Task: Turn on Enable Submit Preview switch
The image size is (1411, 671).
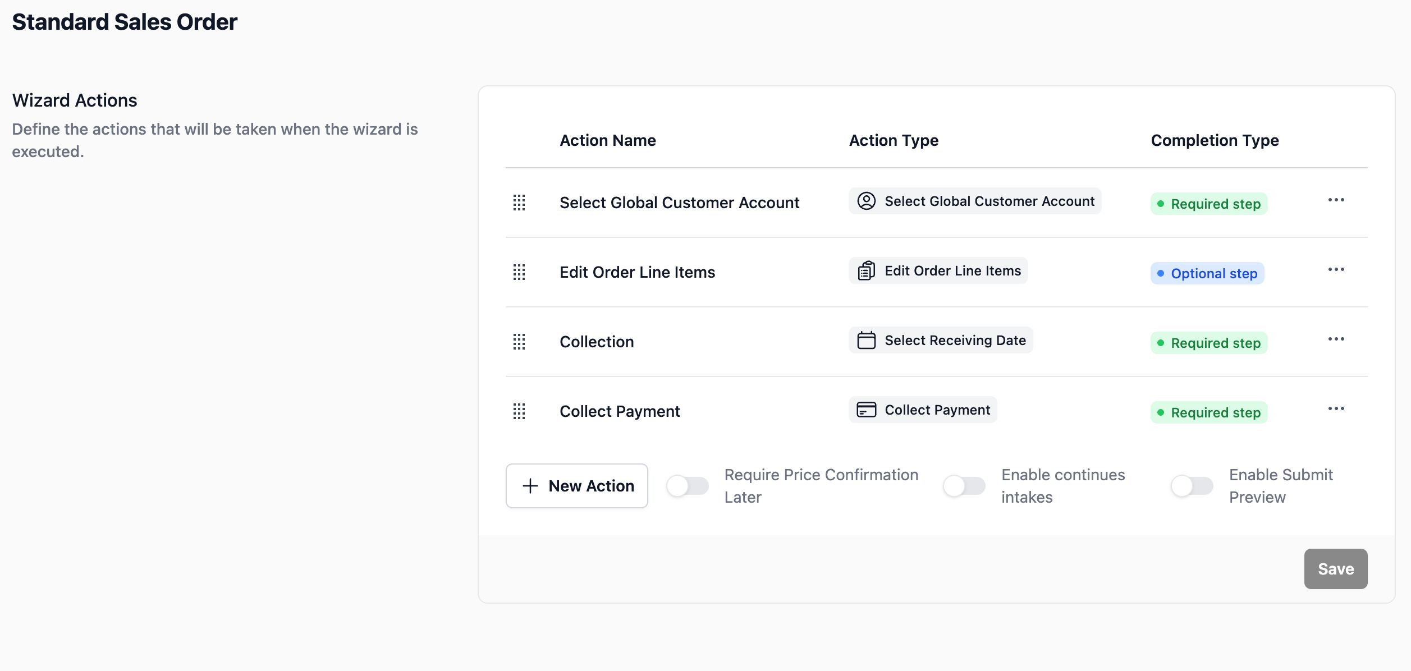Action: 1192,486
